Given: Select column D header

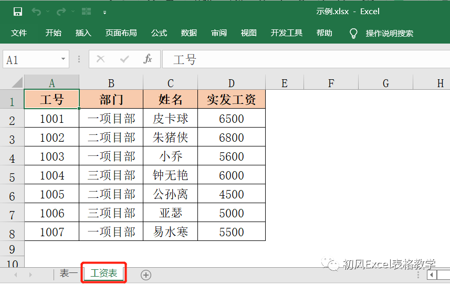Looking at the screenshot, I should [x=232, y=82].
